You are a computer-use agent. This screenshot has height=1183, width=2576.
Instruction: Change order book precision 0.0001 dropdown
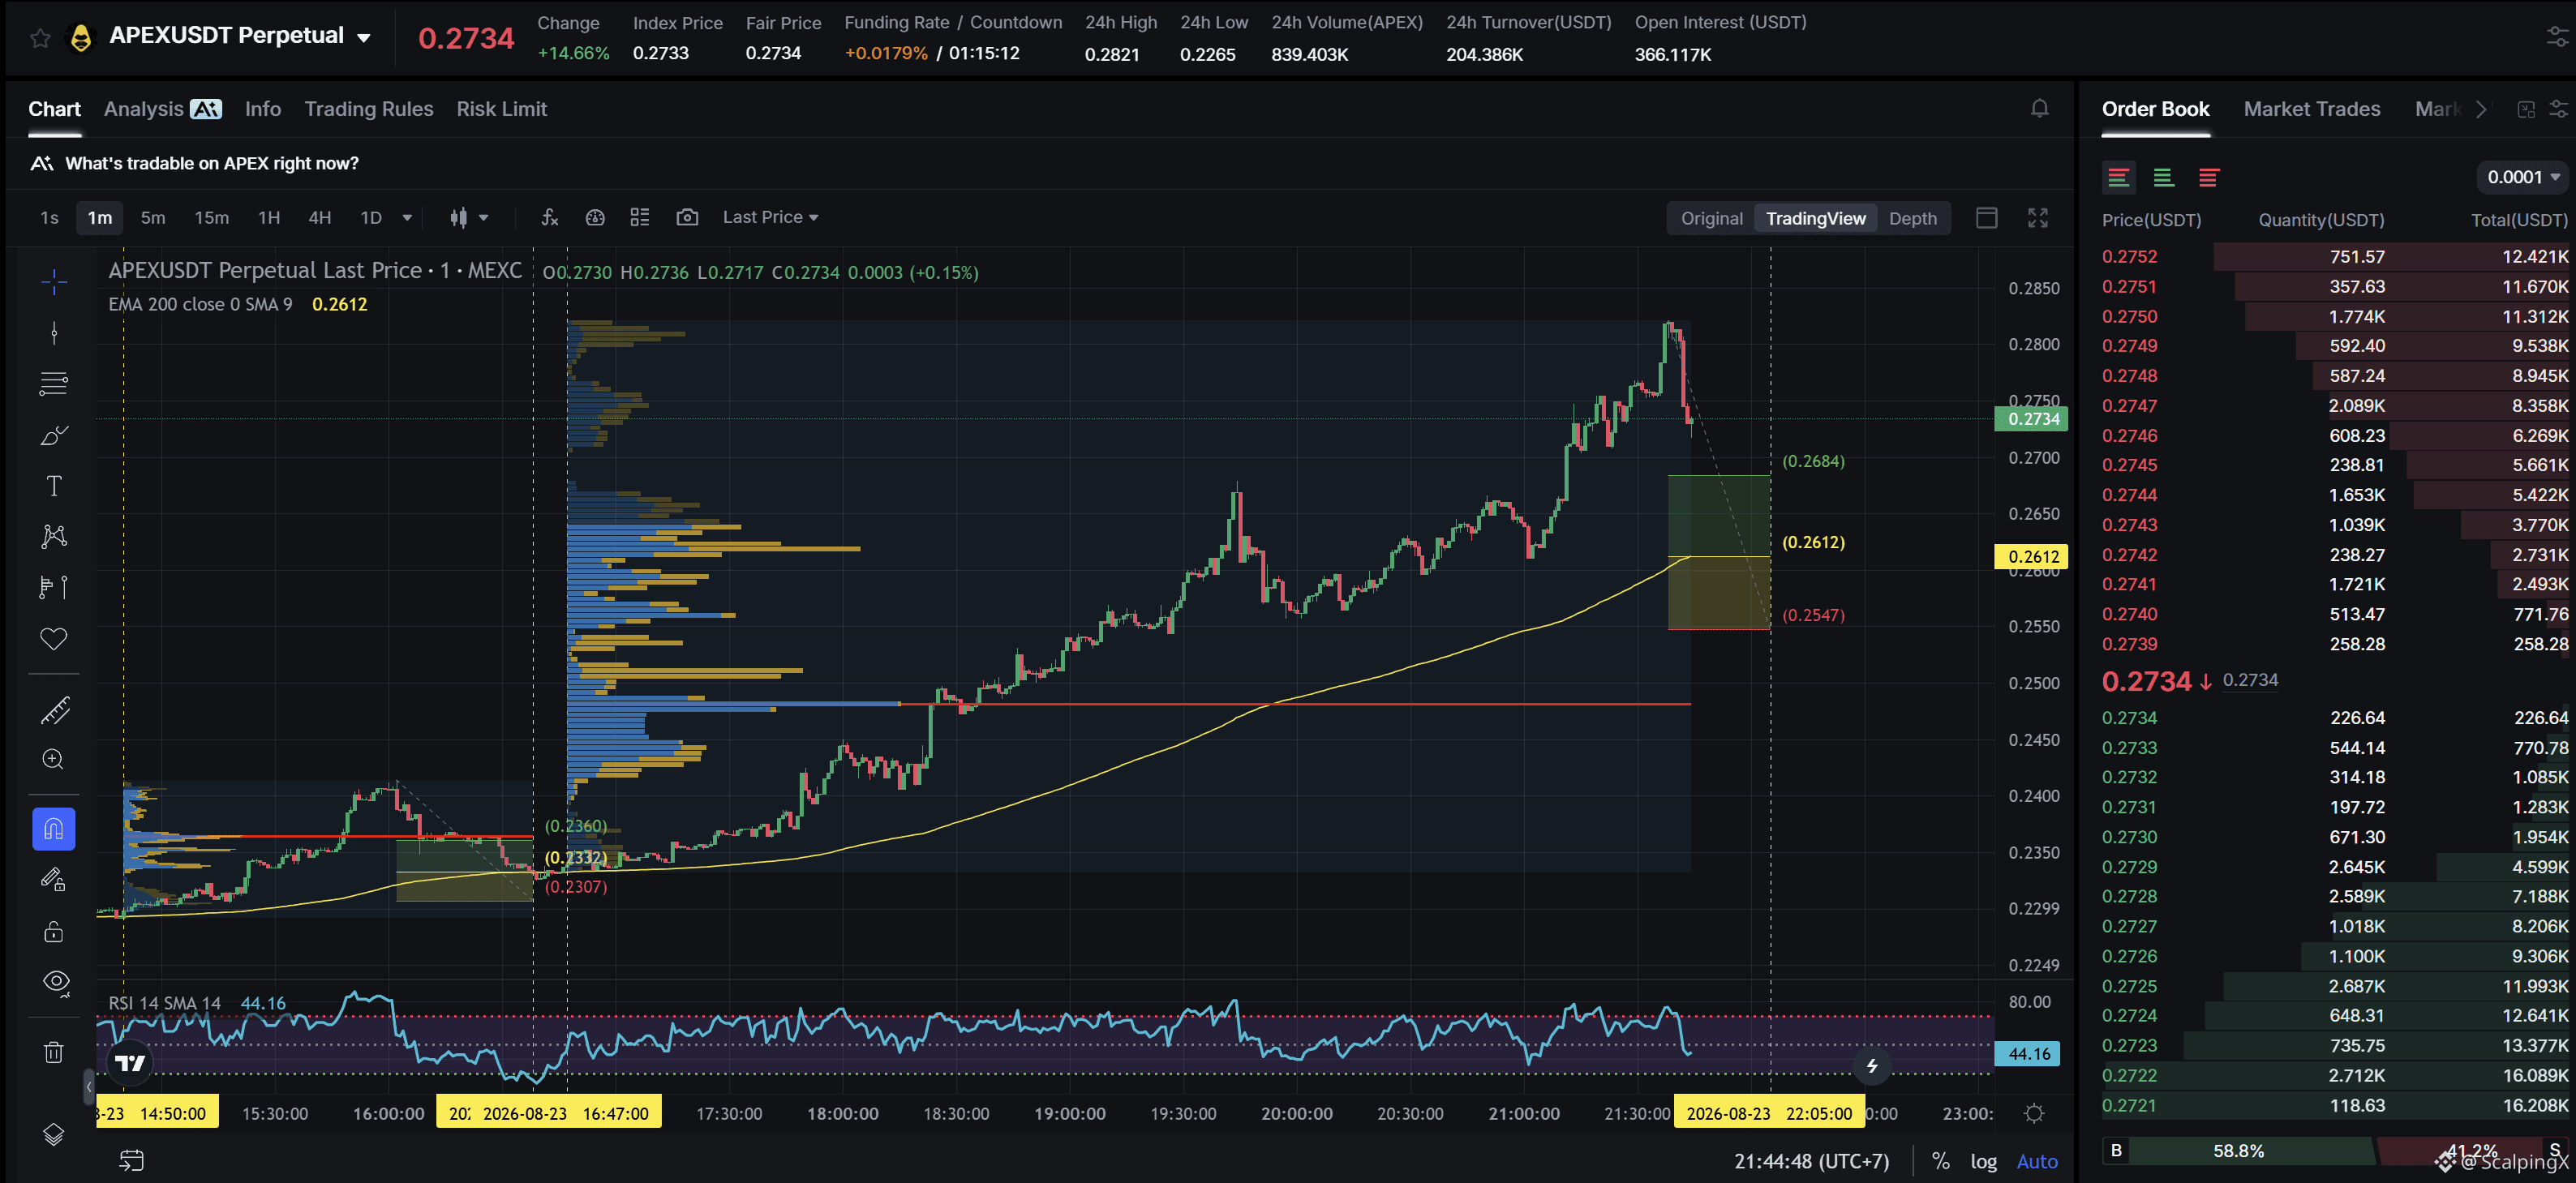(2523, 177)
